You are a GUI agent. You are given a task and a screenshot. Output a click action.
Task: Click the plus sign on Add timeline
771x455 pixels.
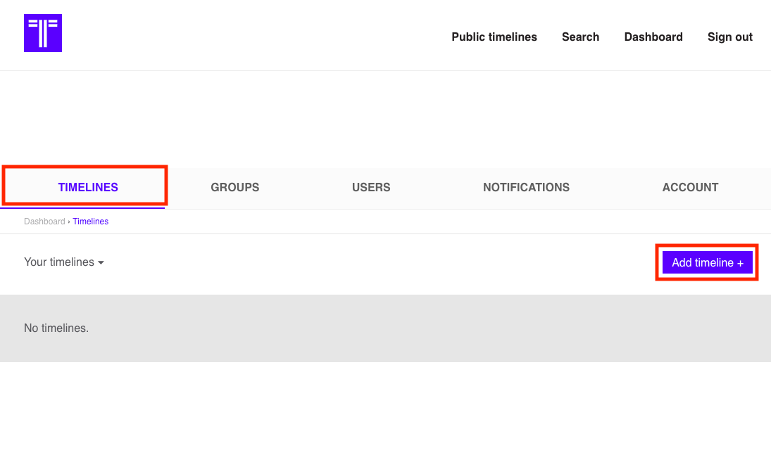pyautogui.click(x=740, y=263)
